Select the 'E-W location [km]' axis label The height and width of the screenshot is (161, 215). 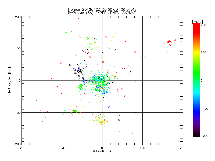pos(102,151)
